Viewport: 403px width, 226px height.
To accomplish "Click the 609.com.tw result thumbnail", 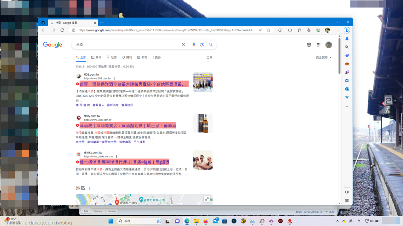I will pyautogui.click(x=203, y=82).
